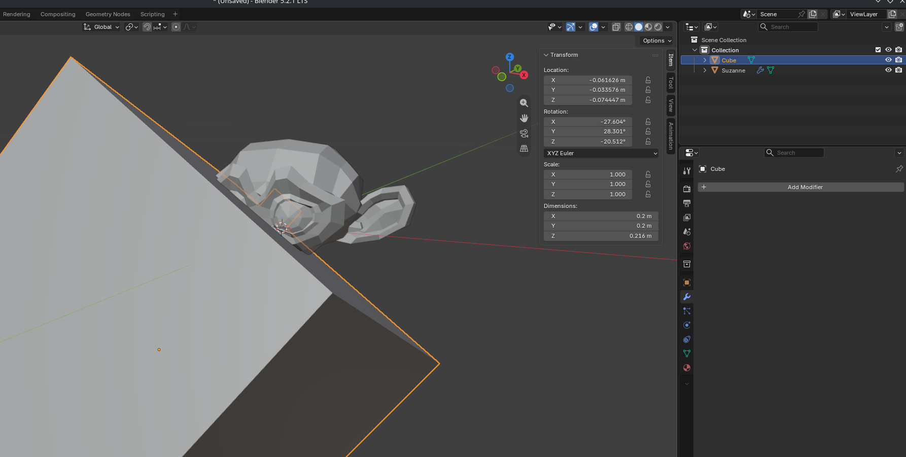Open the Object Data green triangle tab
The image size is (906, 457).
tap(687, 354)
